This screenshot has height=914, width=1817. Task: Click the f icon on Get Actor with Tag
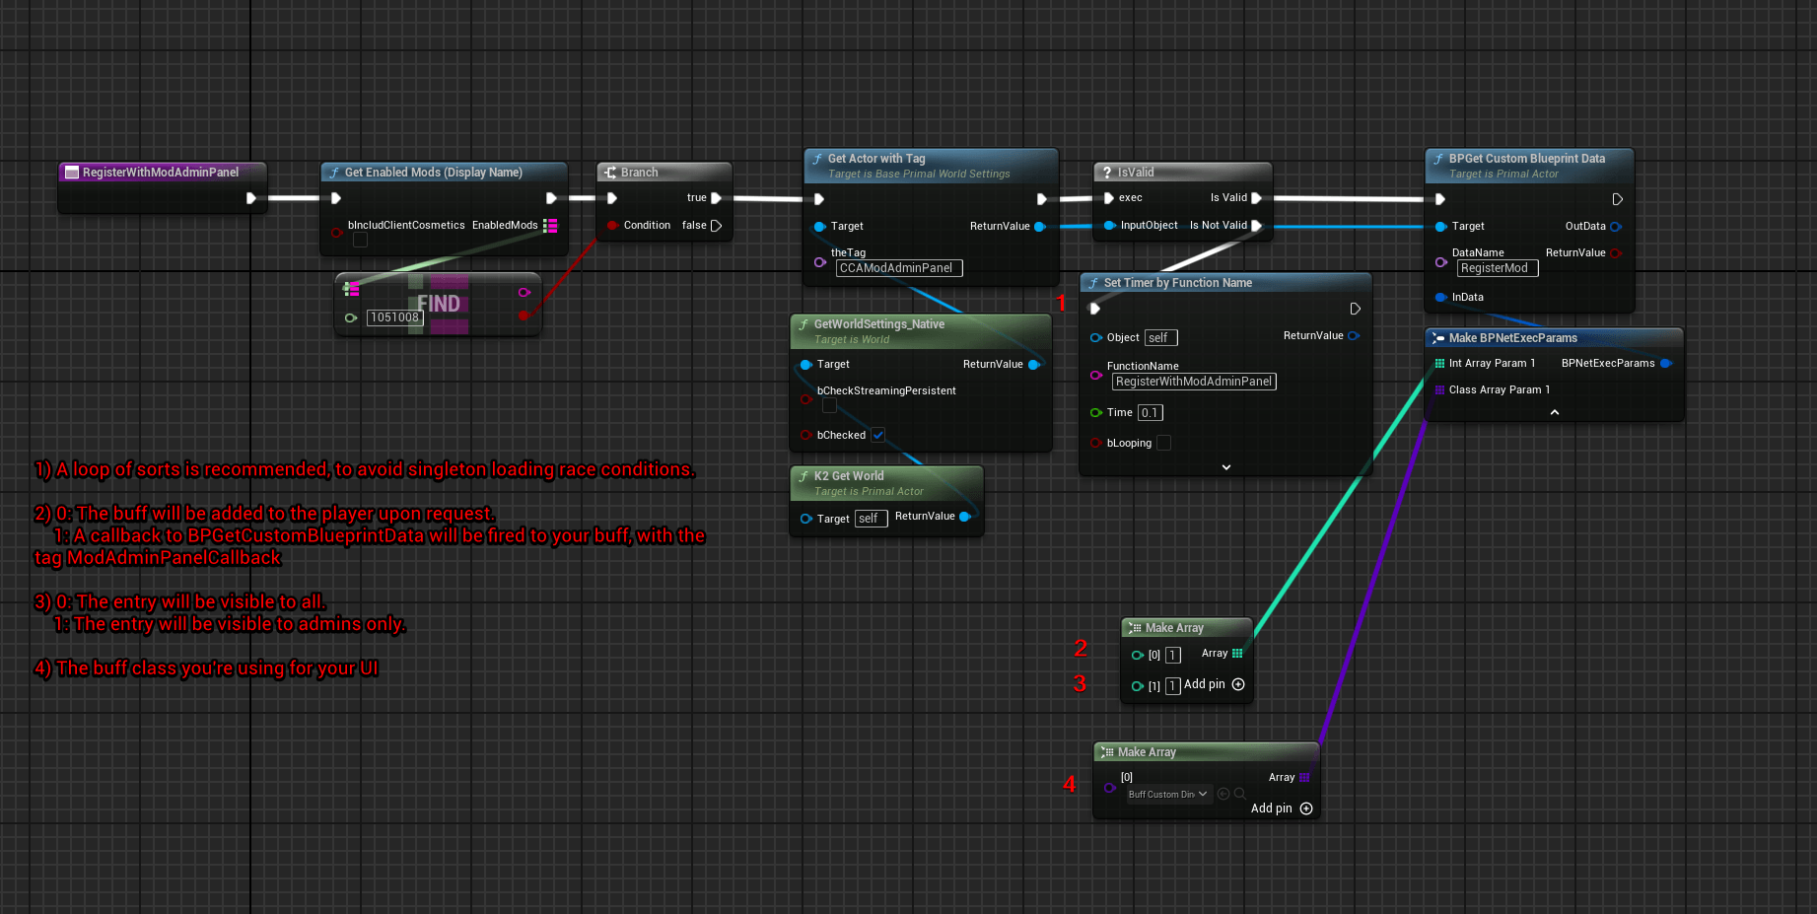[817, 159]
